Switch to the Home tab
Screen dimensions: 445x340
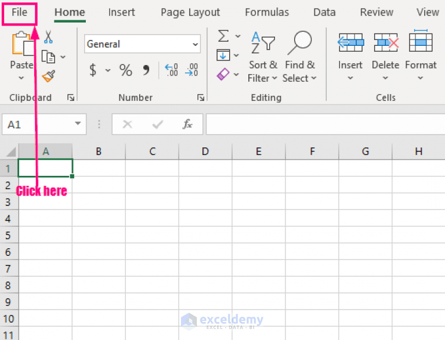click(70, 13)
